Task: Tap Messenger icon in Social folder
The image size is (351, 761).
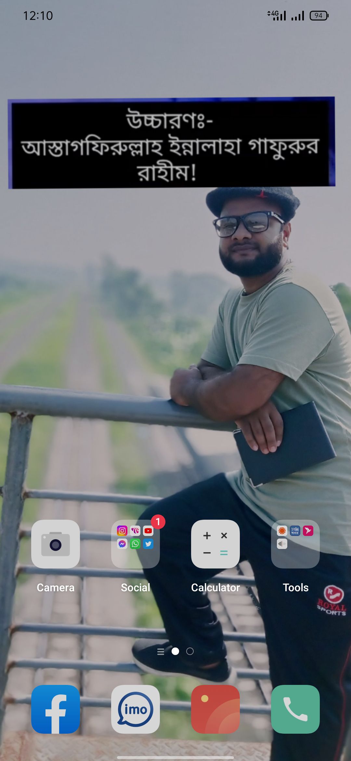Action: click(x=122, y=544)
